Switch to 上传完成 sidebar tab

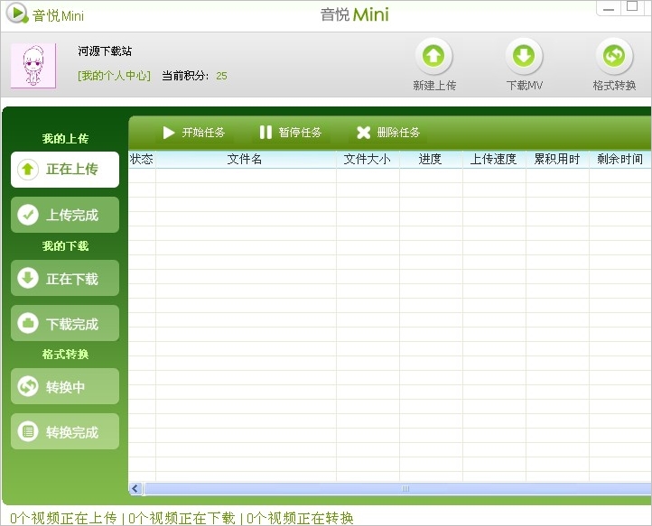coord(65,215)
